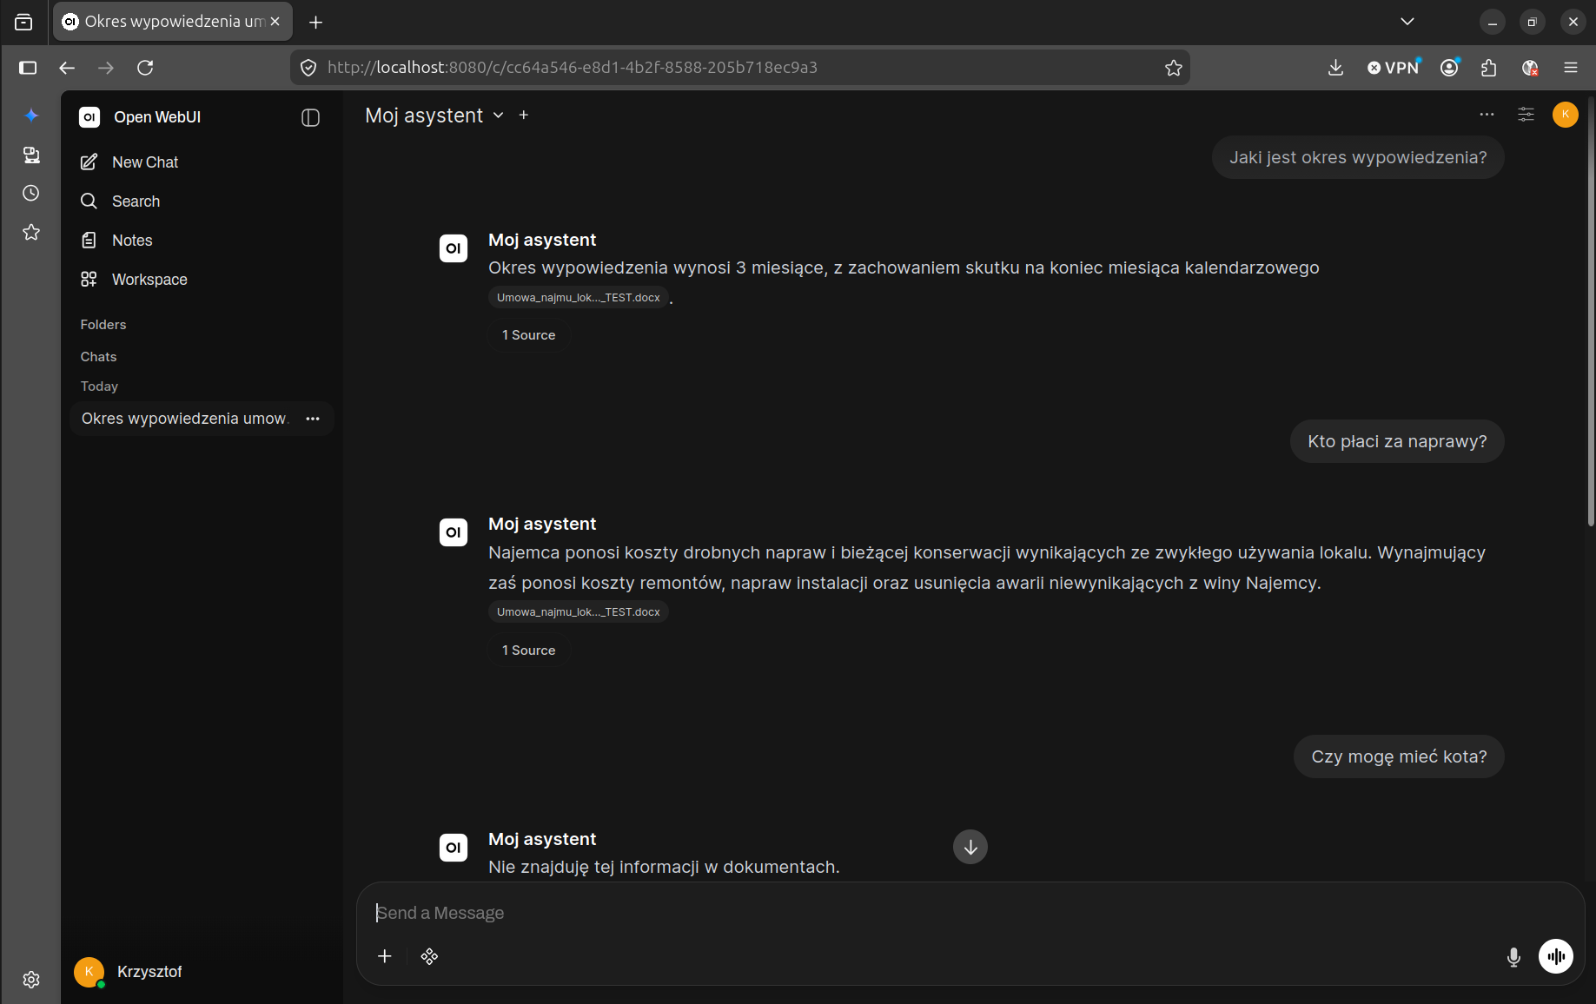This screenshot has height=1004, width=1596.
Task: Click the scroll-to-bottom arrow button
Action: [970, 847]
